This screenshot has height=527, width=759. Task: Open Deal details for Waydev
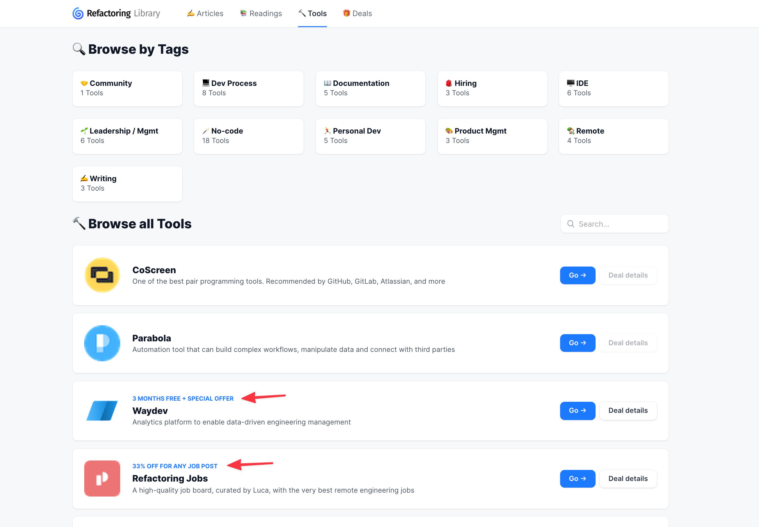coord(628,410)
